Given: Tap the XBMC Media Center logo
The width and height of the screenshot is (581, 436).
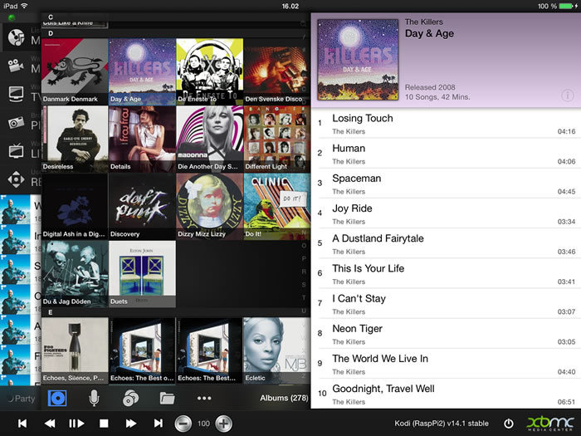Looking at the screenshot, I should [550, 424].
